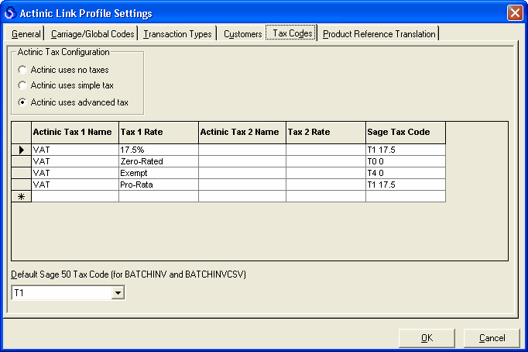Close the Actinic Link Profile Settings dialog
Viewport: 528px width, 352px height.
[x=514, y=13]
